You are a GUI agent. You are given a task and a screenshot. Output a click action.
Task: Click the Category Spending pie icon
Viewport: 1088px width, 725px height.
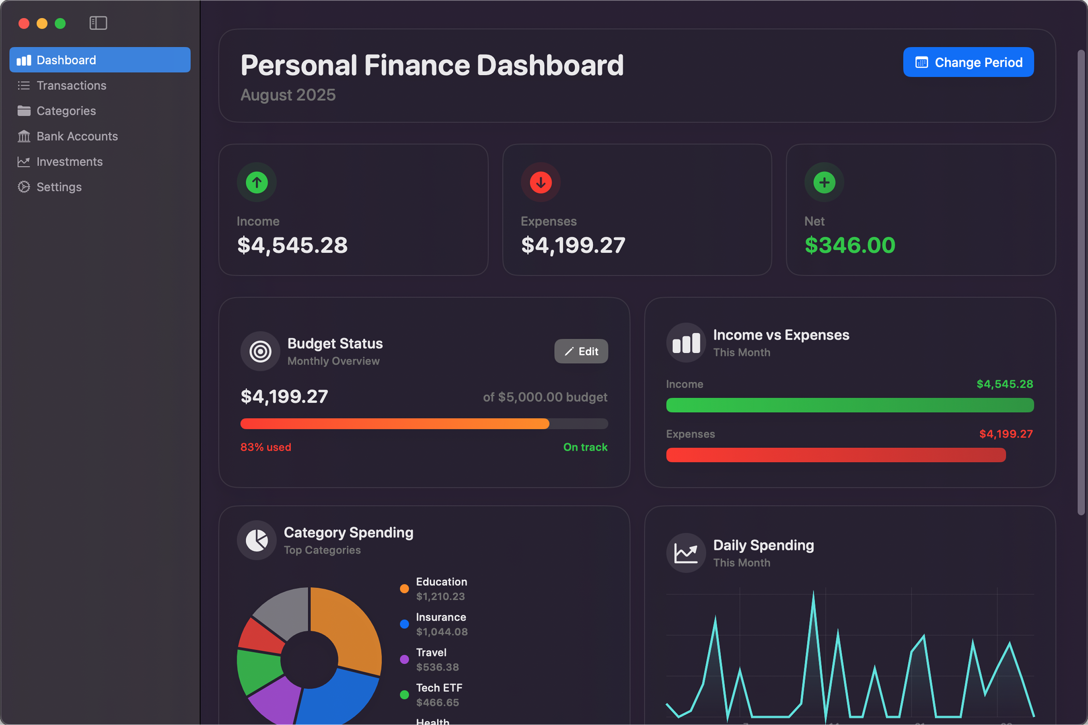(x=257, y=540)
